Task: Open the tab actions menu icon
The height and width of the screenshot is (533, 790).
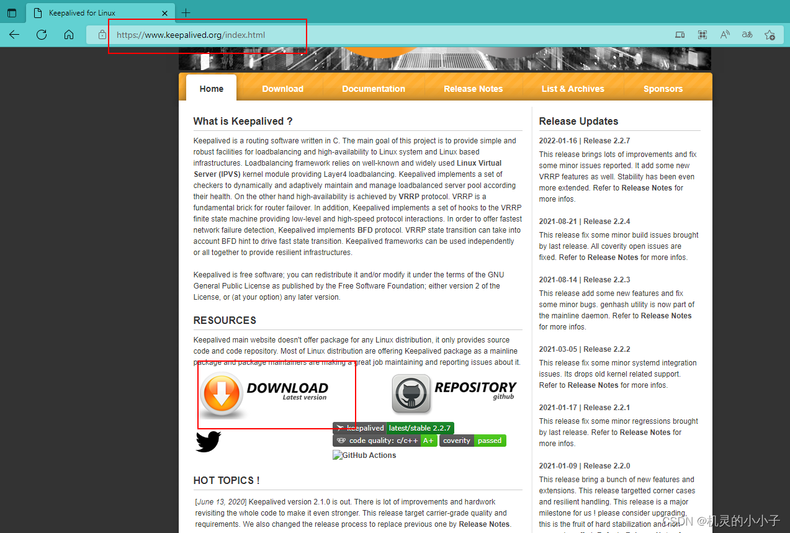Action: pyautogui.click(x=12, y=12)
